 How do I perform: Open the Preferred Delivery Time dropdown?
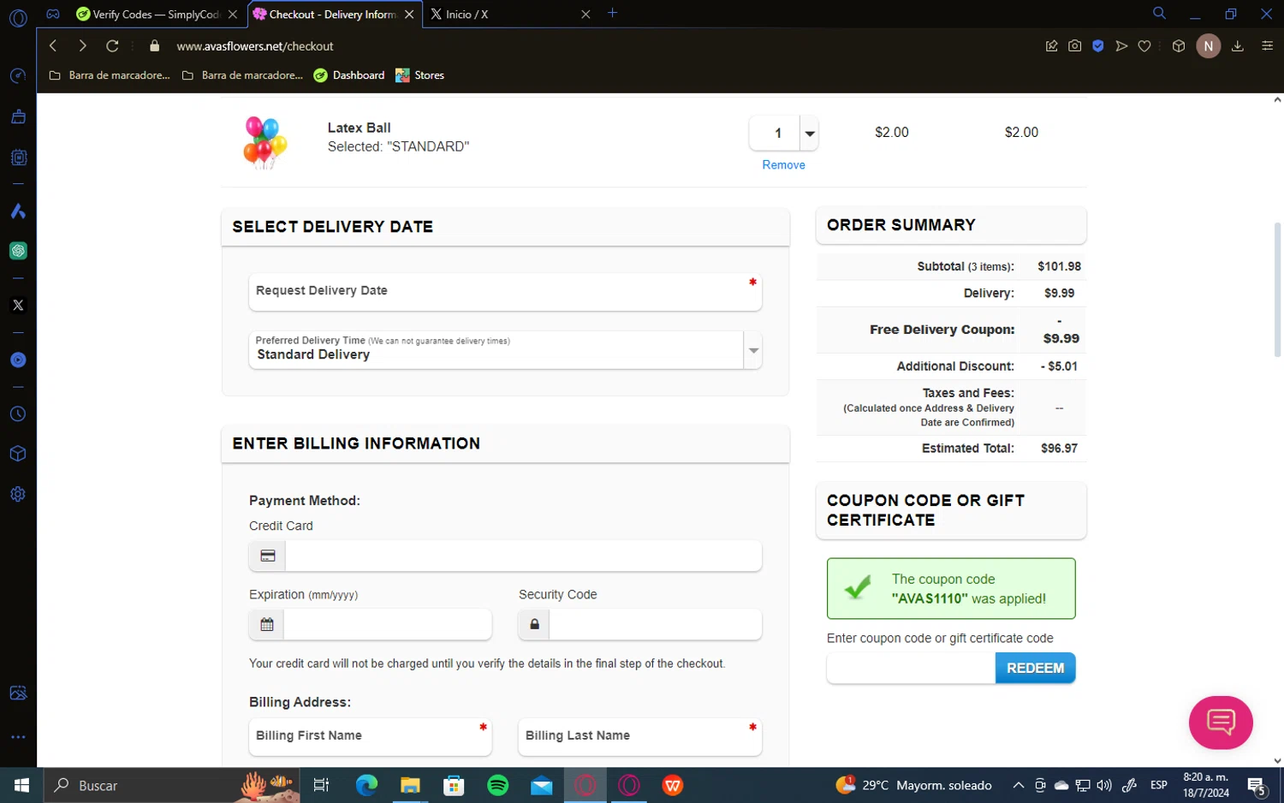click(505, 350)
